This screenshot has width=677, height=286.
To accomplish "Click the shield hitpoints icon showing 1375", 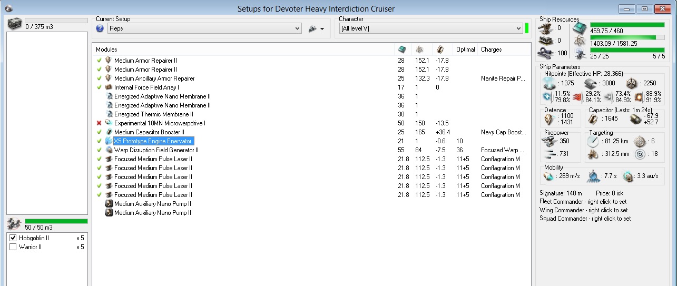I will click(548, 84).
